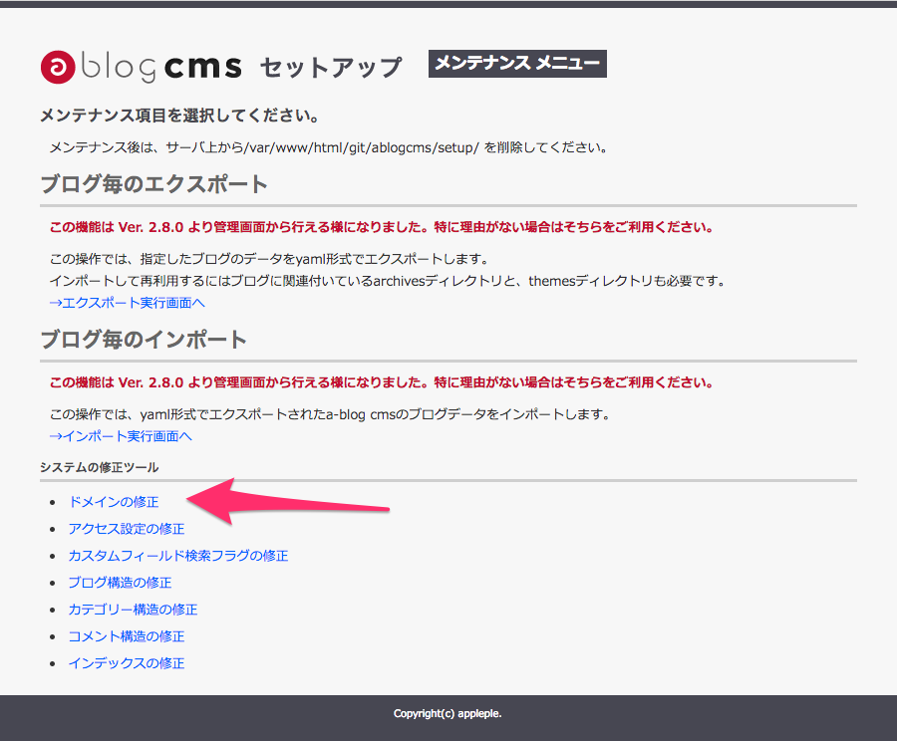
Task: Open the エクスポート実行画面へ link
Action: coord(127,302)
